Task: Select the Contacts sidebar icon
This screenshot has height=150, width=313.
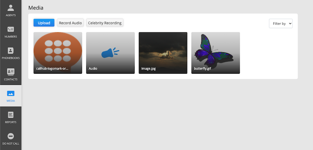Action: pos(10,72)
